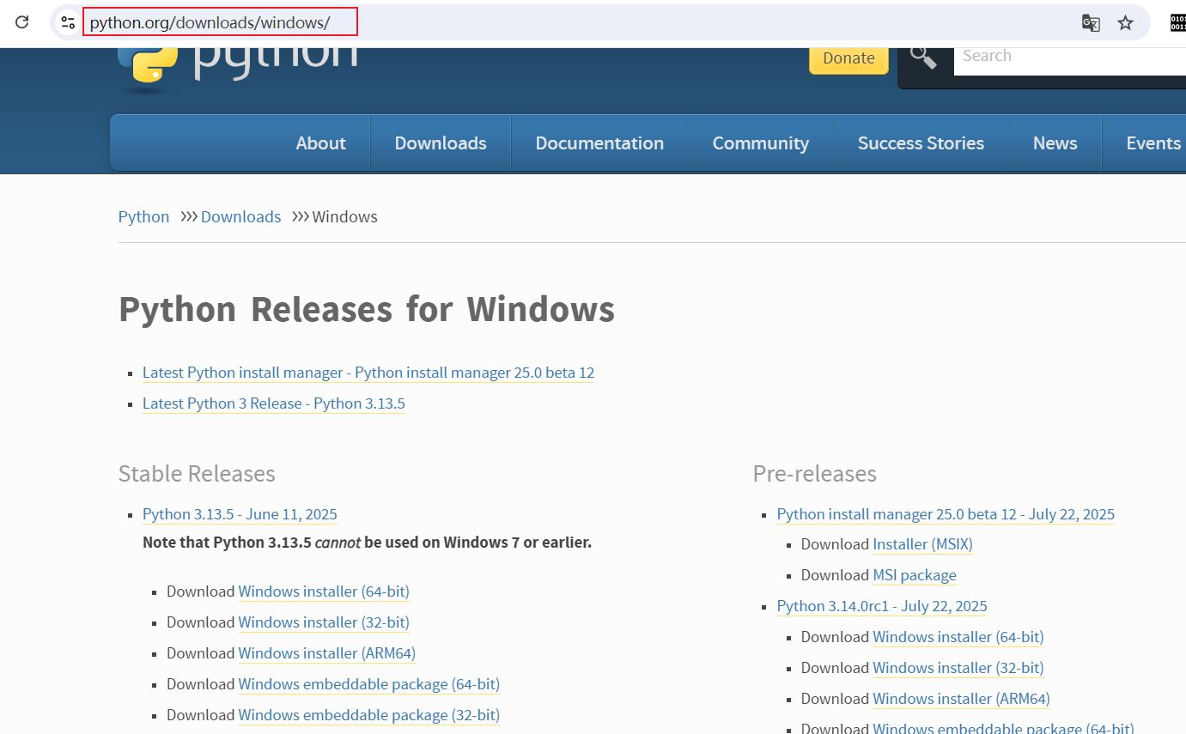The width and height of the screenshot is (1186, 734).
Task: Click the Donate button
Action: coord(848,58)
